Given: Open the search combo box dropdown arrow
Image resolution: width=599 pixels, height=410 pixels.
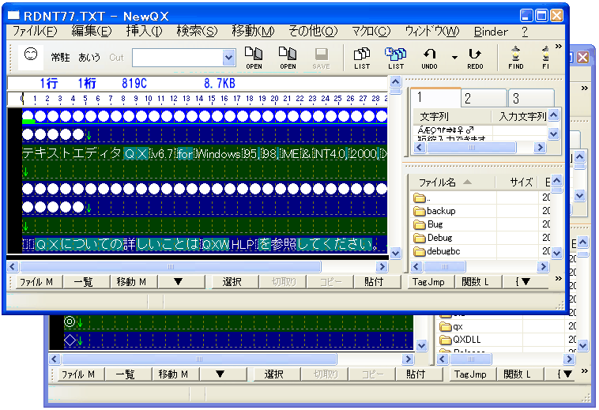Looking at the screenshot, I should (228, 58).
